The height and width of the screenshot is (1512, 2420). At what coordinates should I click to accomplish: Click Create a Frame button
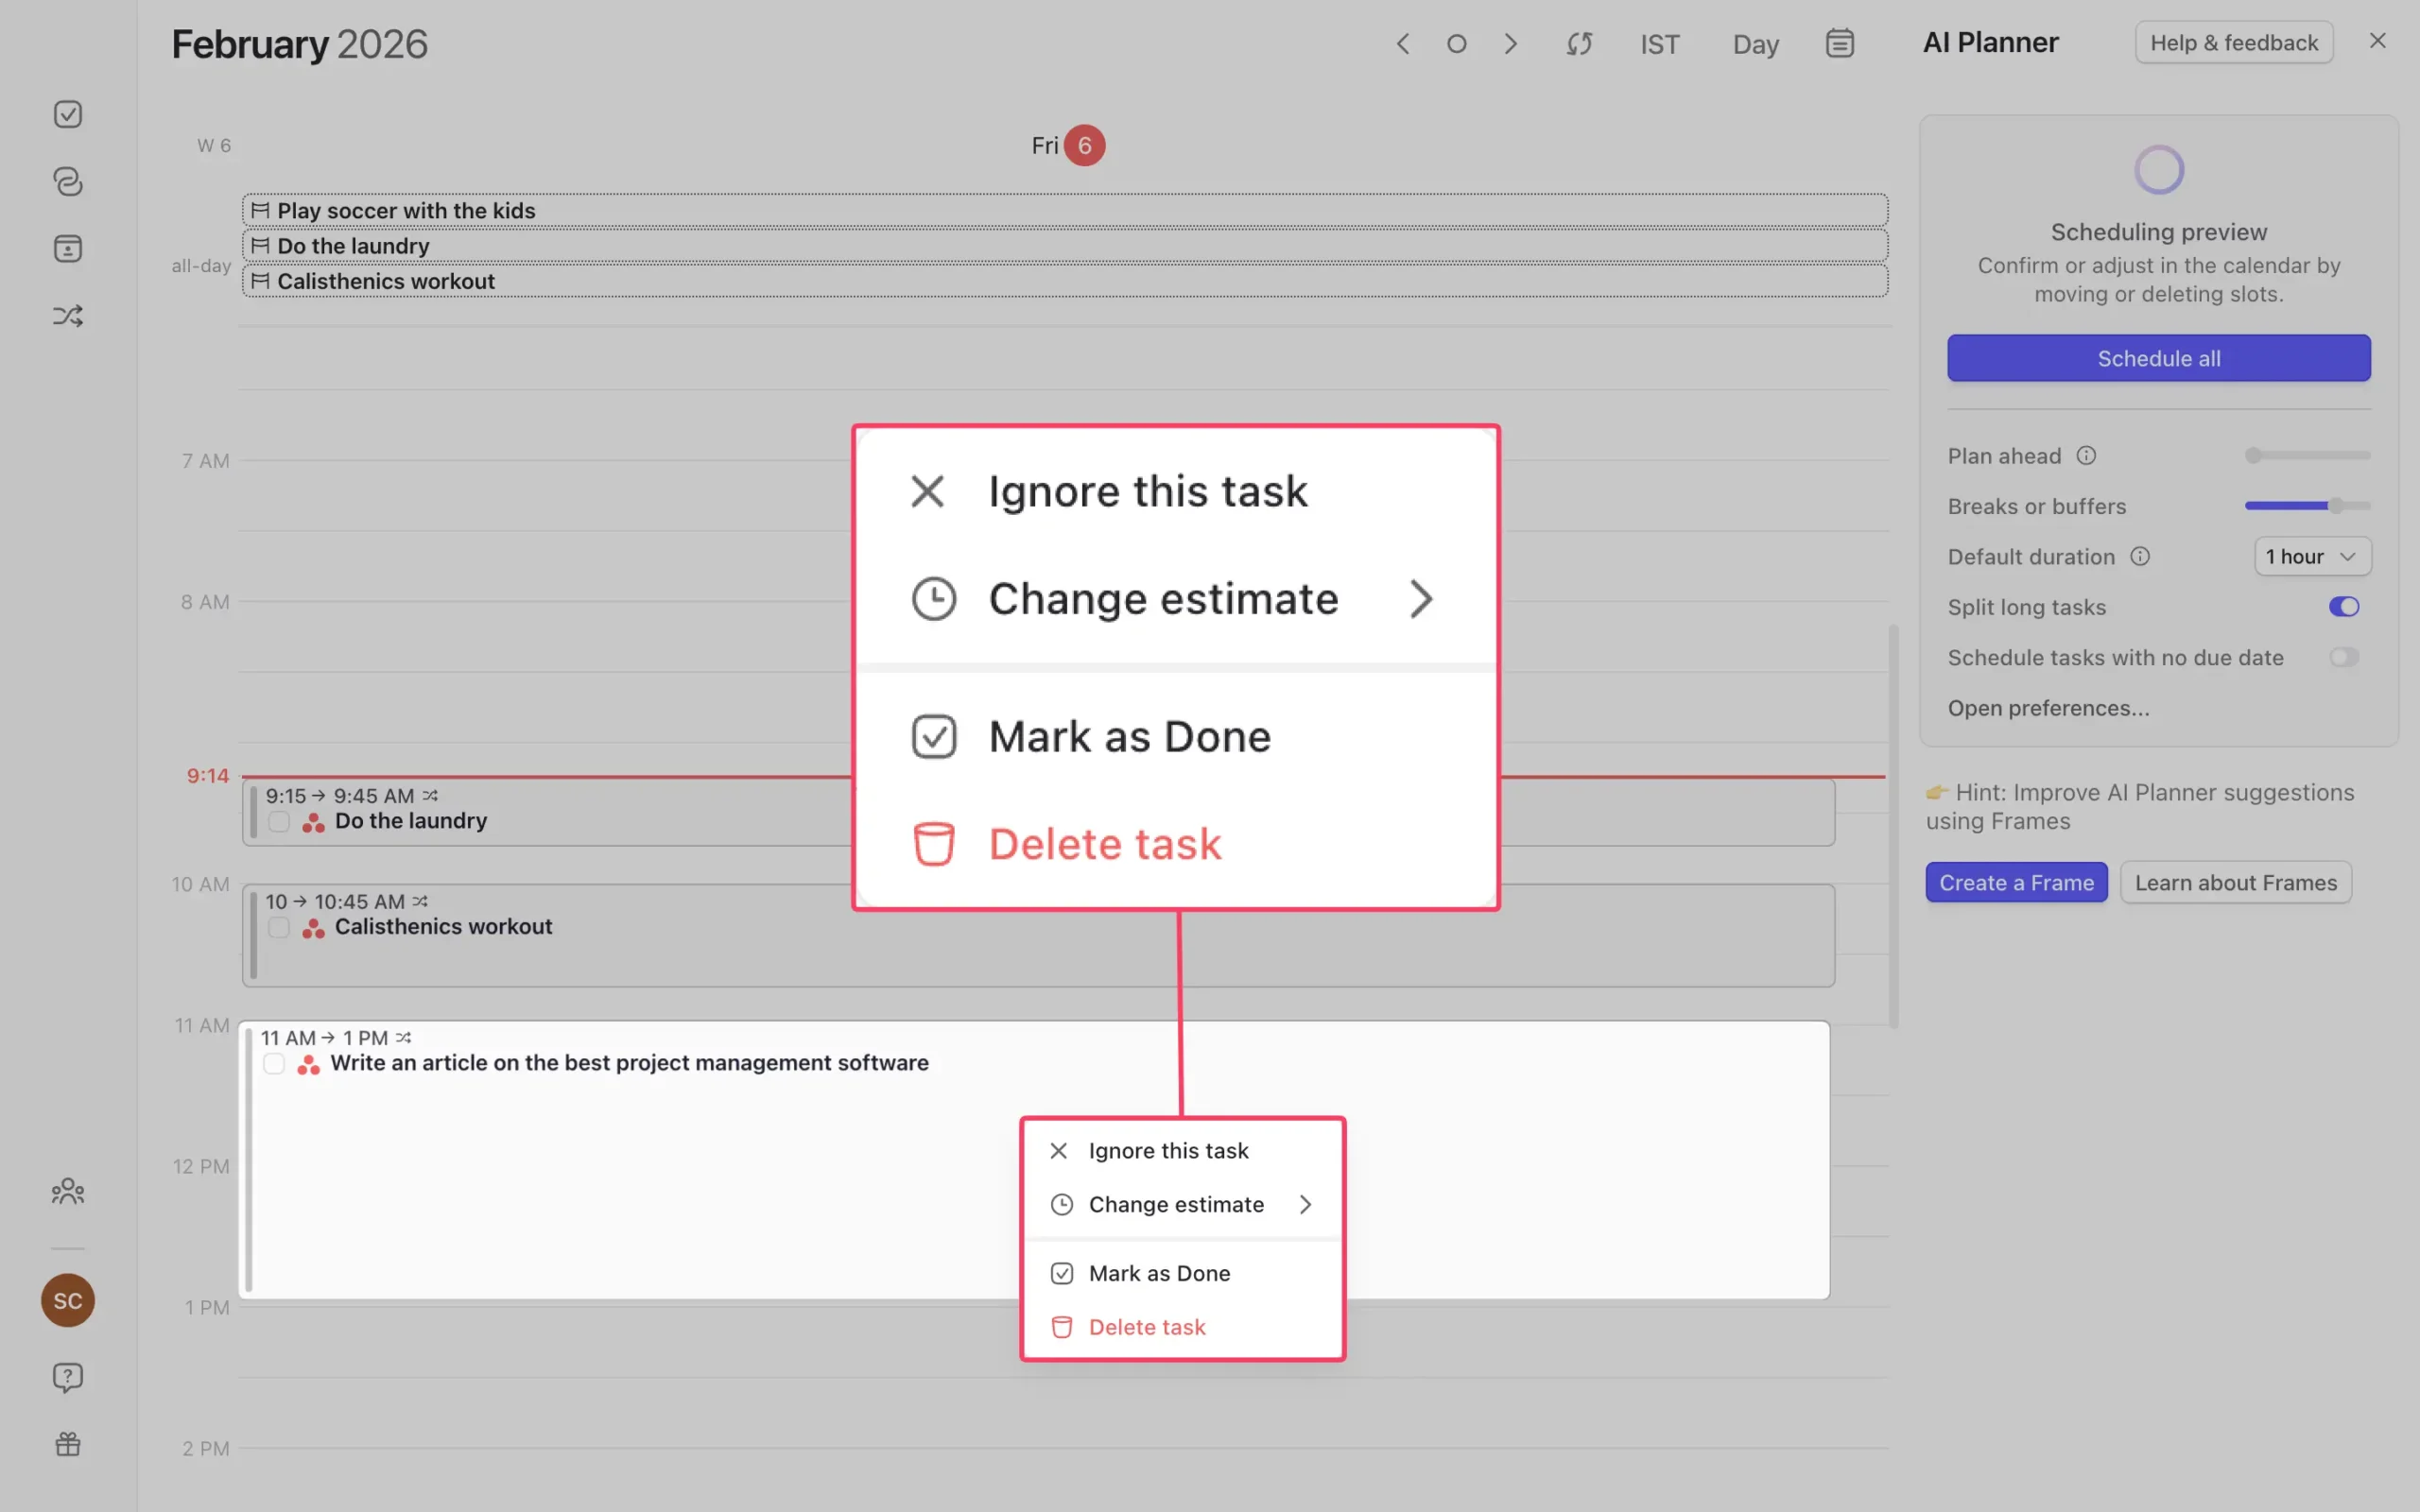point(2015,882)
